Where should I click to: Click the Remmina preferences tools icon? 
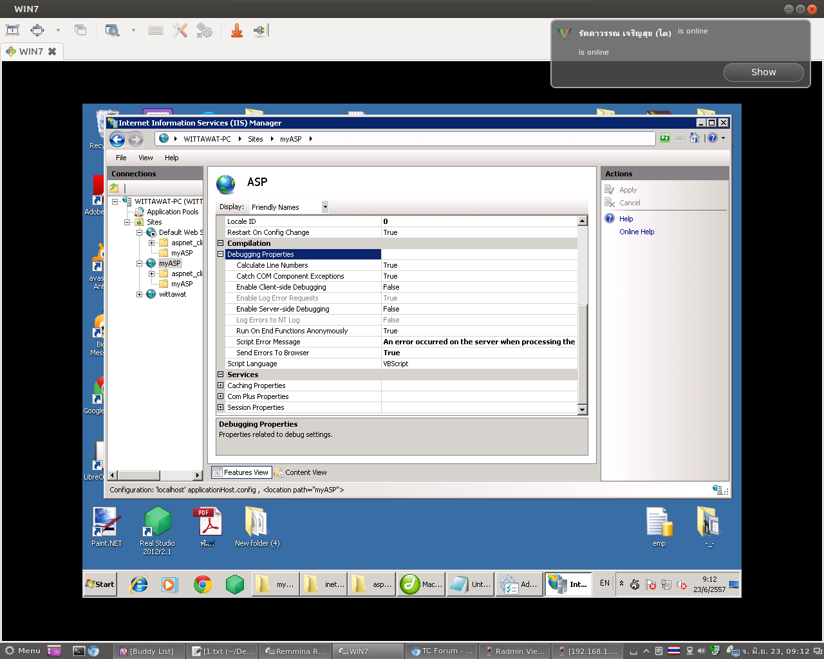(180, 30)
